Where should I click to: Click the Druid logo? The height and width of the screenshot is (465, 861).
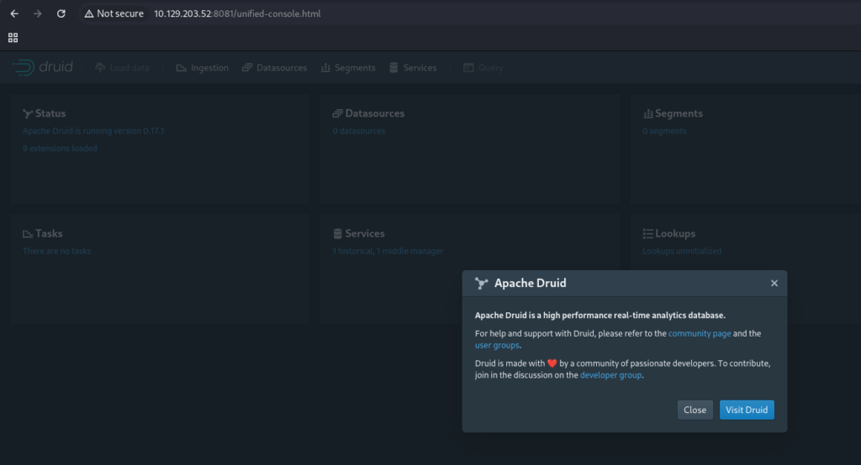click(43, 67)
